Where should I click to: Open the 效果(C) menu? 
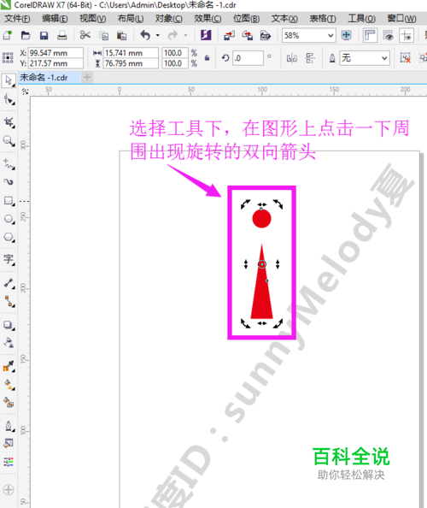[x=208, y=19]
